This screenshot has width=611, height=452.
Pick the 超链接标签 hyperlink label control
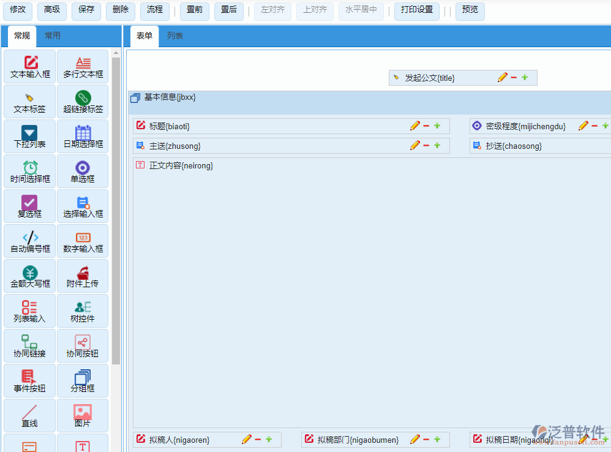pos(83,102)
